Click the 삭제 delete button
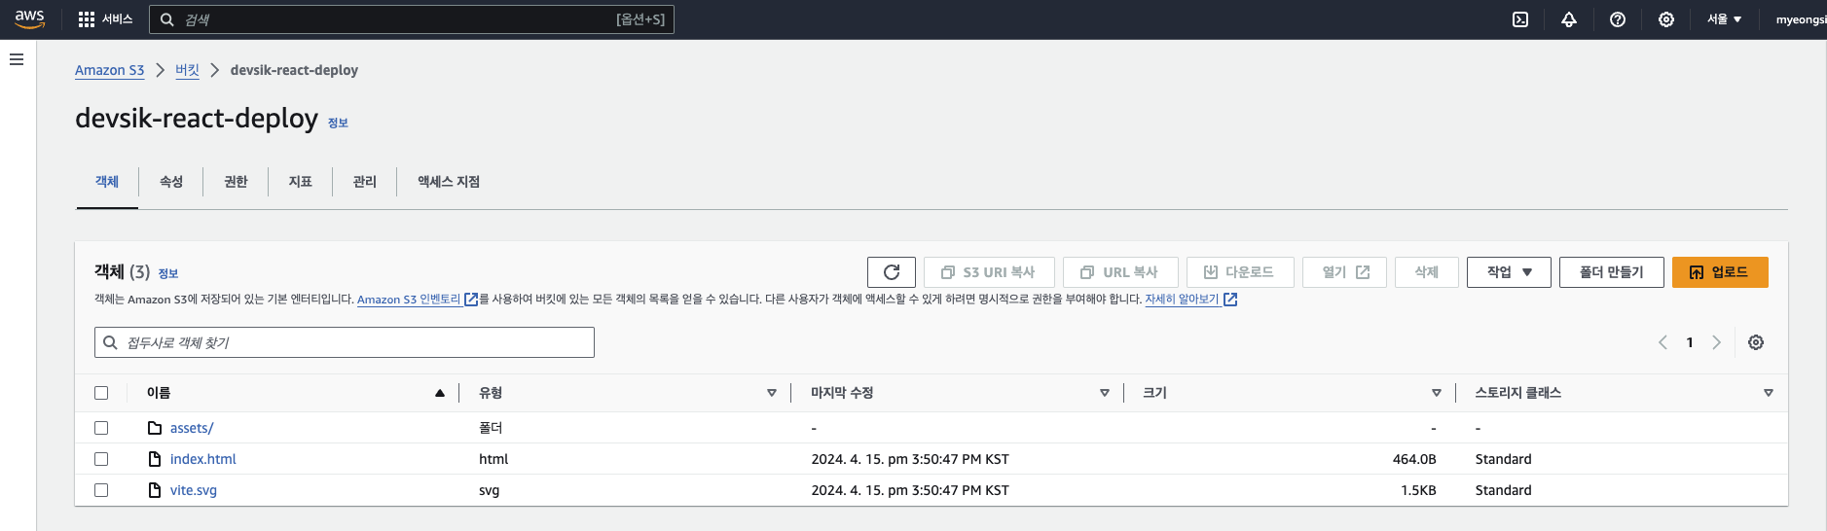 (1427, 272)
